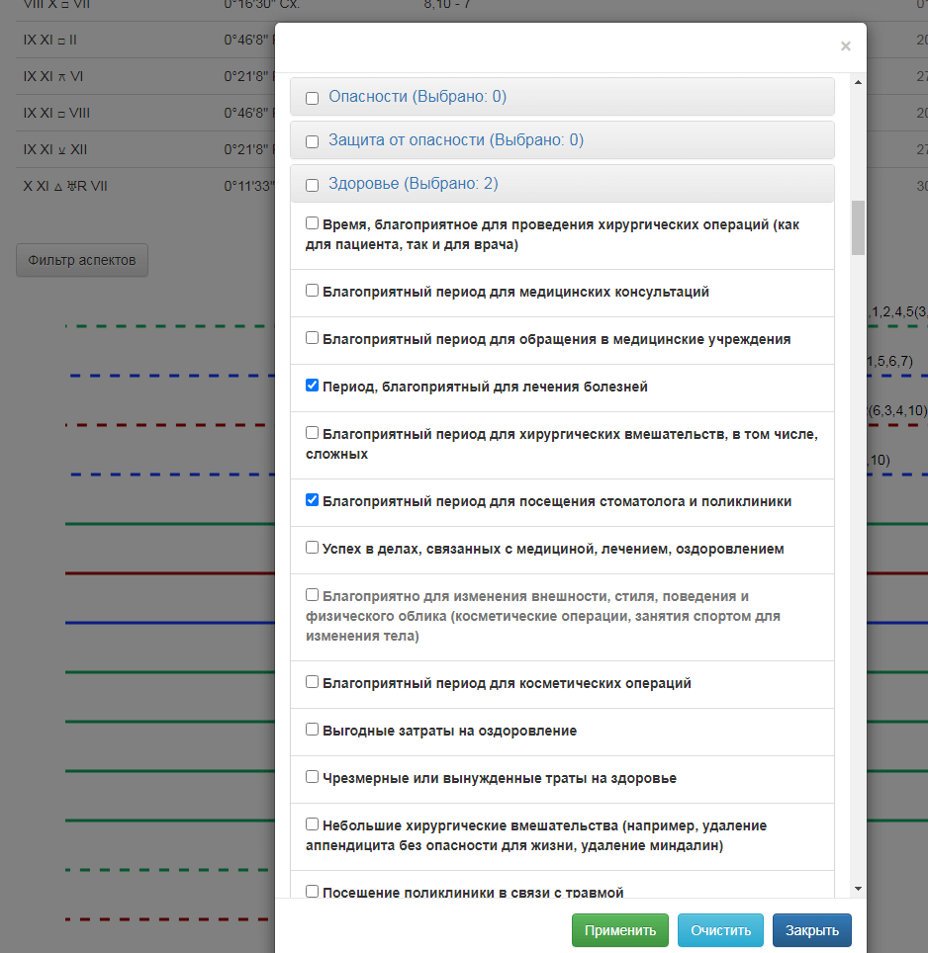Uncheck the стоматолога и поликлиники period checkbox

312,500
